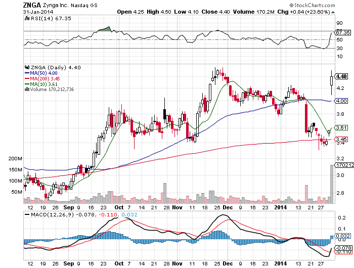The height and width of the screenshot is (268, 354).
Task: Click the Close 4.40 value in the header
Action: tap(215, 12)
